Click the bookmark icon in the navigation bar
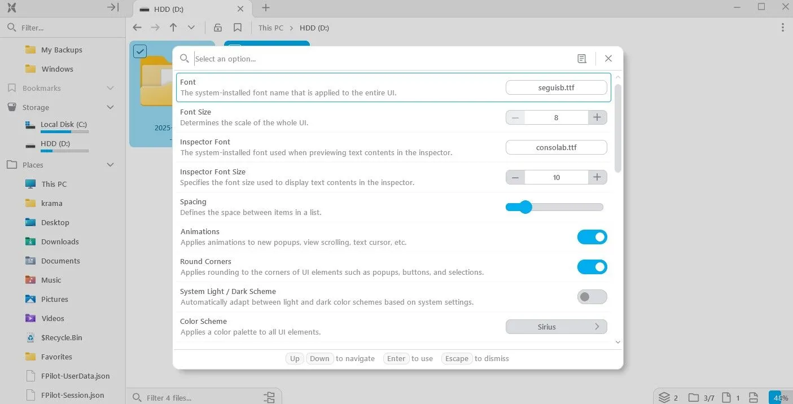The image size is (793, 404). pos(238,28)
